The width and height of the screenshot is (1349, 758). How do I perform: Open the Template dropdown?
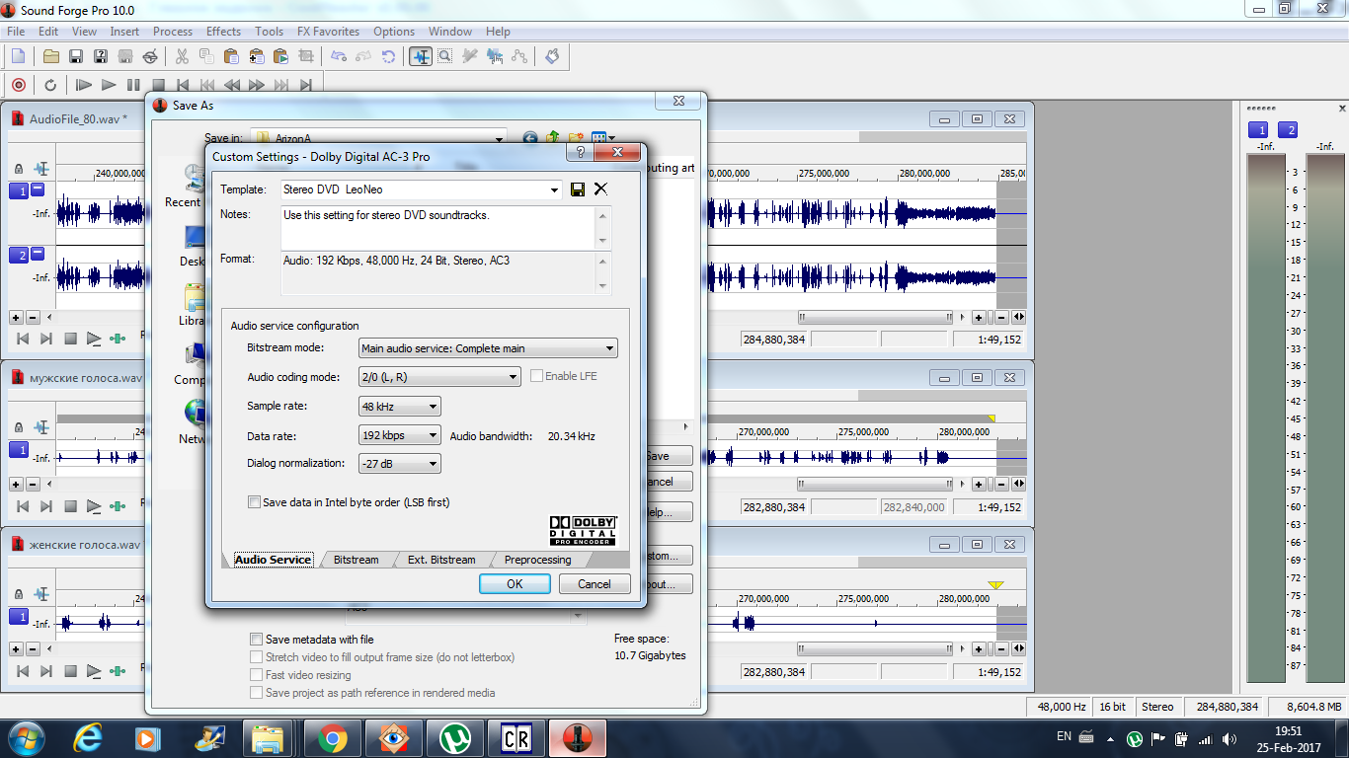[x=553, y=189]
